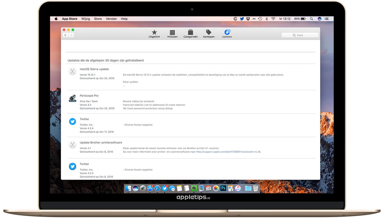Click the Brother-printersoftware update icon

pyautogui.click(x=73, y=145)
